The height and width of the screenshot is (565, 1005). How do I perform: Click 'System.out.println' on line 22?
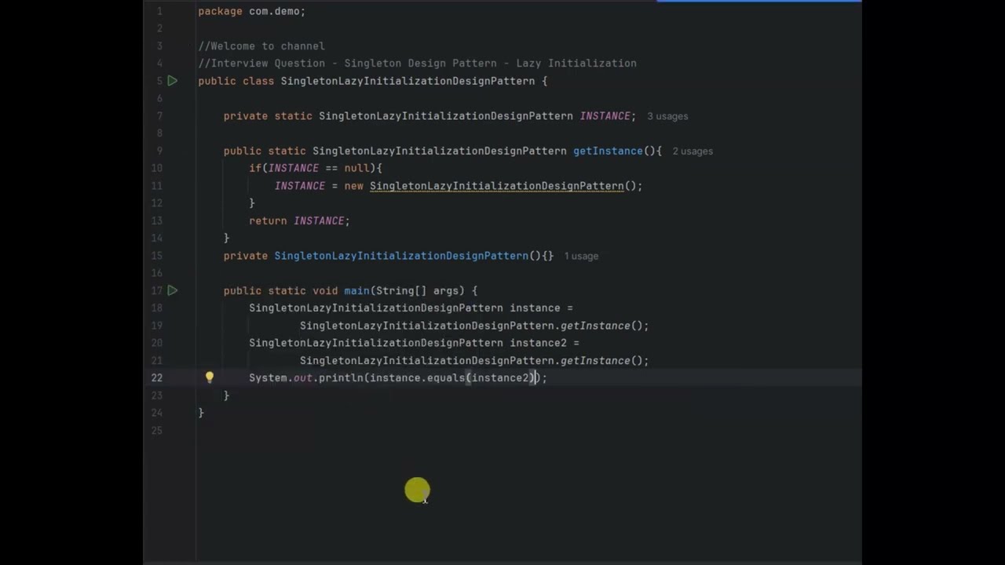[x=306, y=377]
